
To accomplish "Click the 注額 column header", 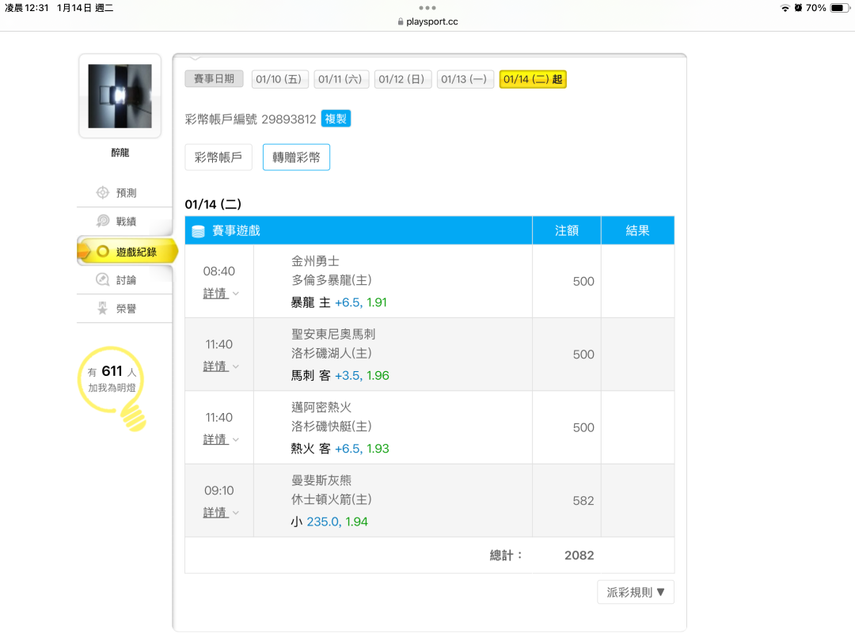I will tap(567, 230).
